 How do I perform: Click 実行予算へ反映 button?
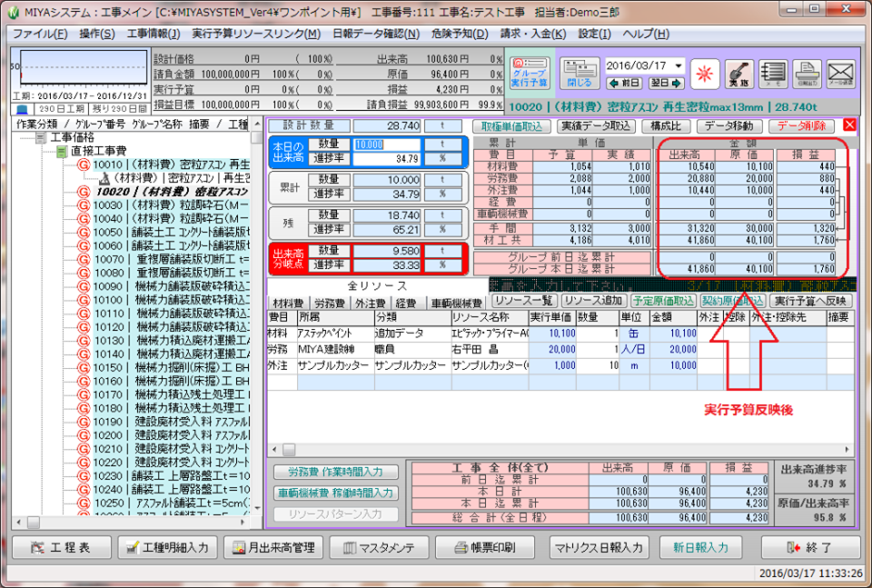point(811,301)
